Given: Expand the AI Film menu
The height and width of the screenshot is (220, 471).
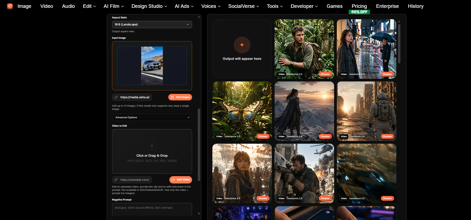Looking at the screenshot, I should (x=114, y=6).
